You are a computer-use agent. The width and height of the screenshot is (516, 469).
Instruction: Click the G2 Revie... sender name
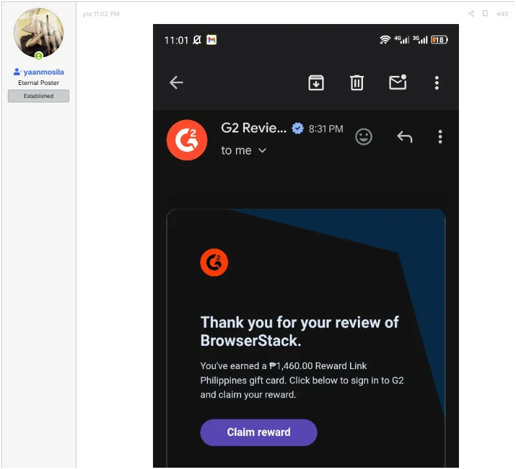[x=253, y=128]
